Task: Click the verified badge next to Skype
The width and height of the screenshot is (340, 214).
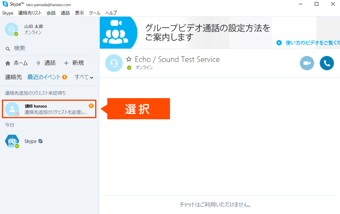Action: (x=40, y=141)
